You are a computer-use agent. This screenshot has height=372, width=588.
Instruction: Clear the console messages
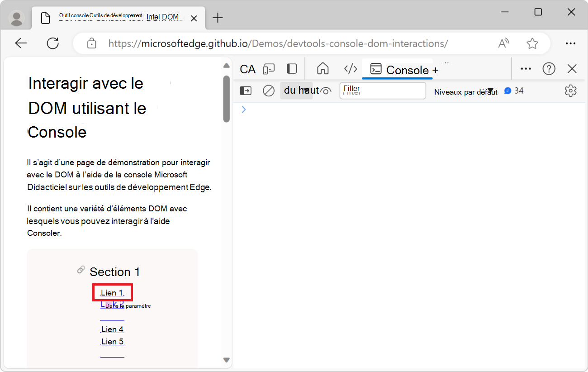[268, 91]
